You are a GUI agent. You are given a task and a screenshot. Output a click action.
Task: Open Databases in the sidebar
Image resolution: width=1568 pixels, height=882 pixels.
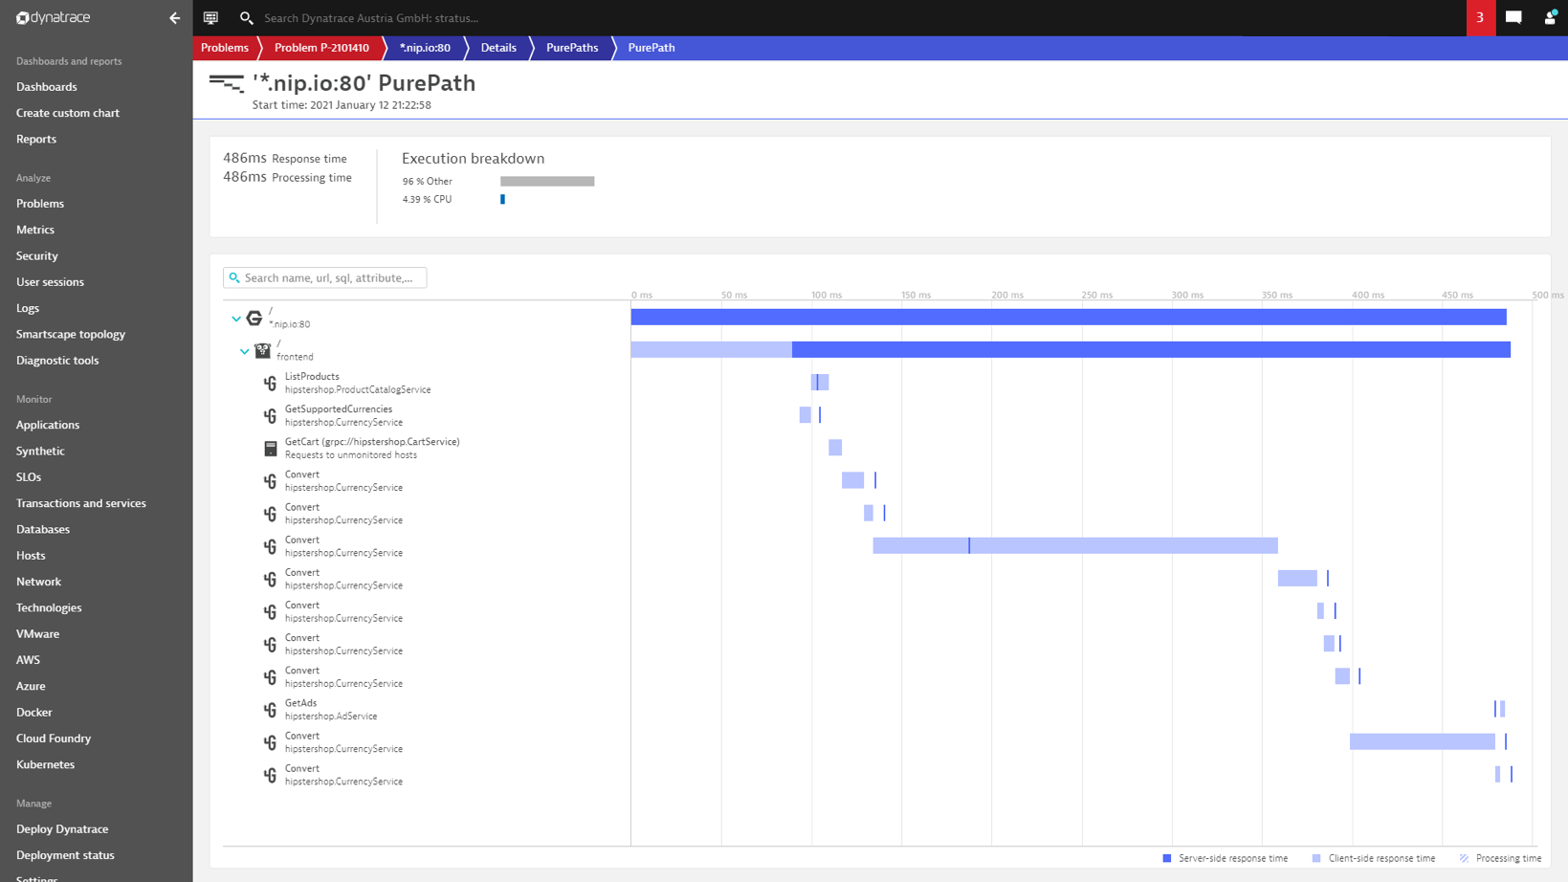click(43, 530)
